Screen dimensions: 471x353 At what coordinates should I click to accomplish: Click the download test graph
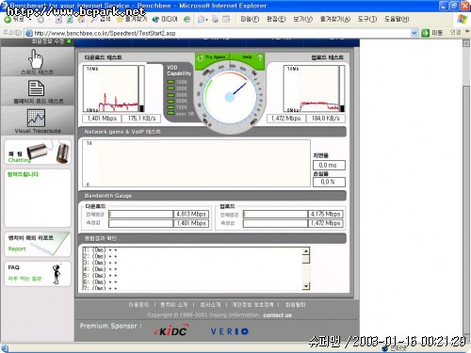[110, 88]
